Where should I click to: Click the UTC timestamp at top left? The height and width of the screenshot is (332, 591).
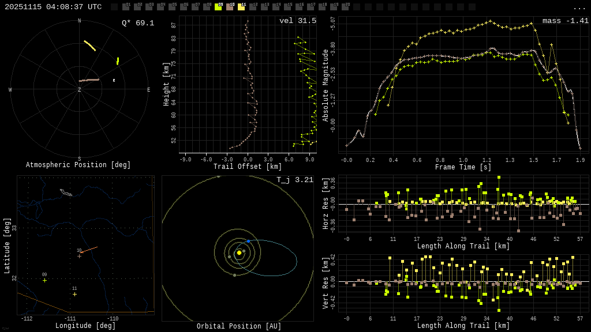(x=53, y=7)
